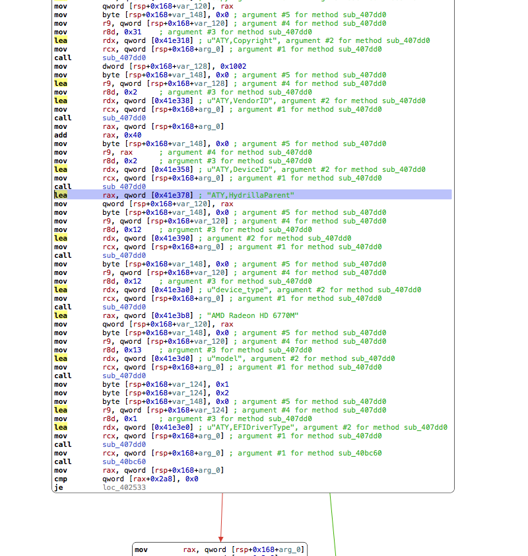
Task: Select the highlighted "ATY,HydrillaParent" string comment
Action: click(251, 196)
